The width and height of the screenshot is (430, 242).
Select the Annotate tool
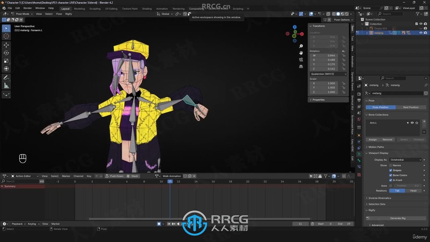[x=6, y=78]
